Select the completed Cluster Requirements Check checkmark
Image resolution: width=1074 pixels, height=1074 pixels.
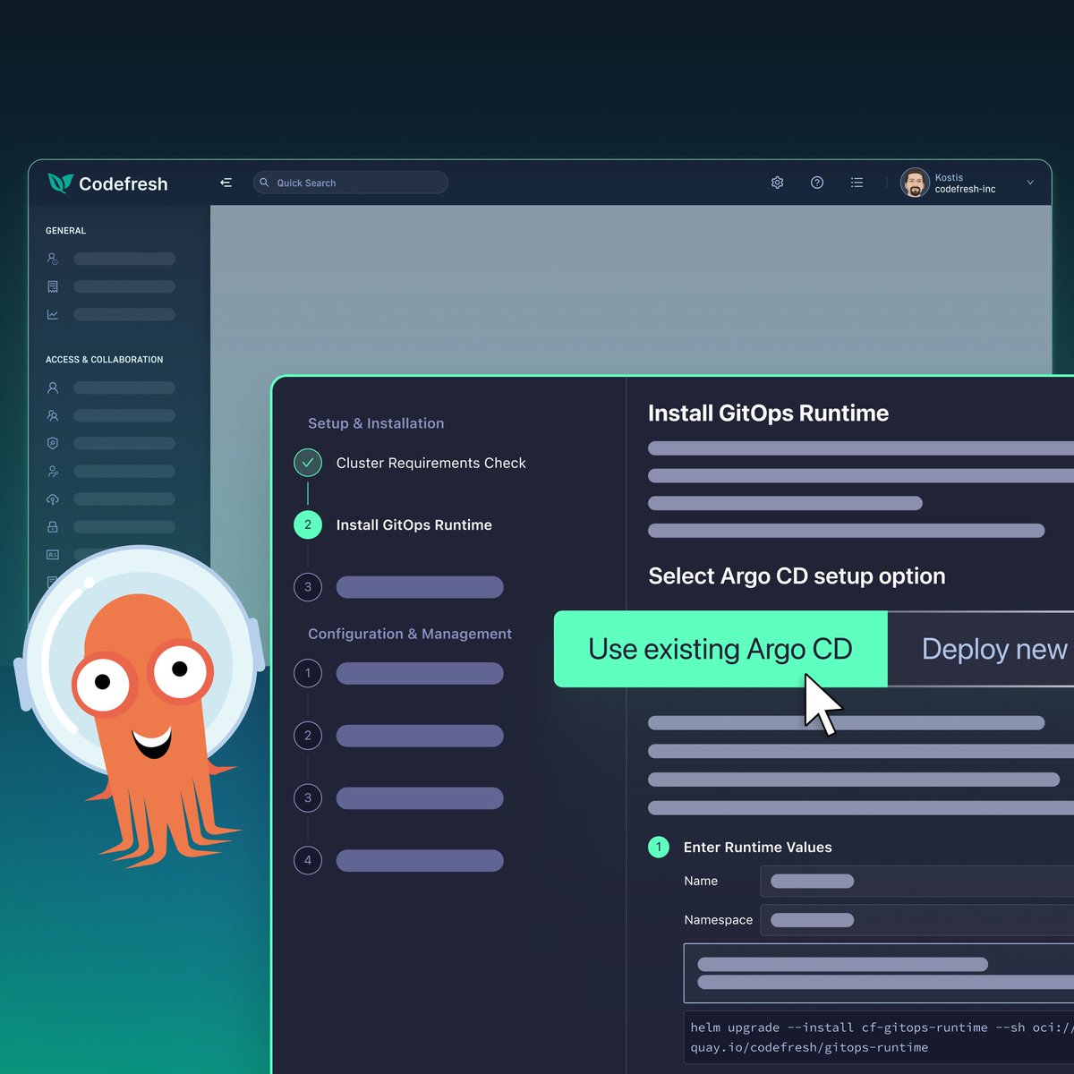click(308, 463)
